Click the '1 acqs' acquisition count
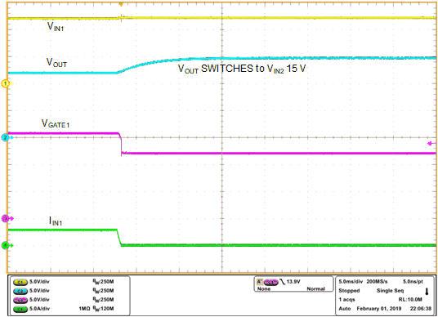The width and height of the screenshot is (438, 317). 346,300
